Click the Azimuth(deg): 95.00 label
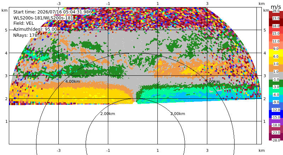Image resolution: width=283 pixels, height=155 pixels. pyautogui.click(x=35, y=29)
